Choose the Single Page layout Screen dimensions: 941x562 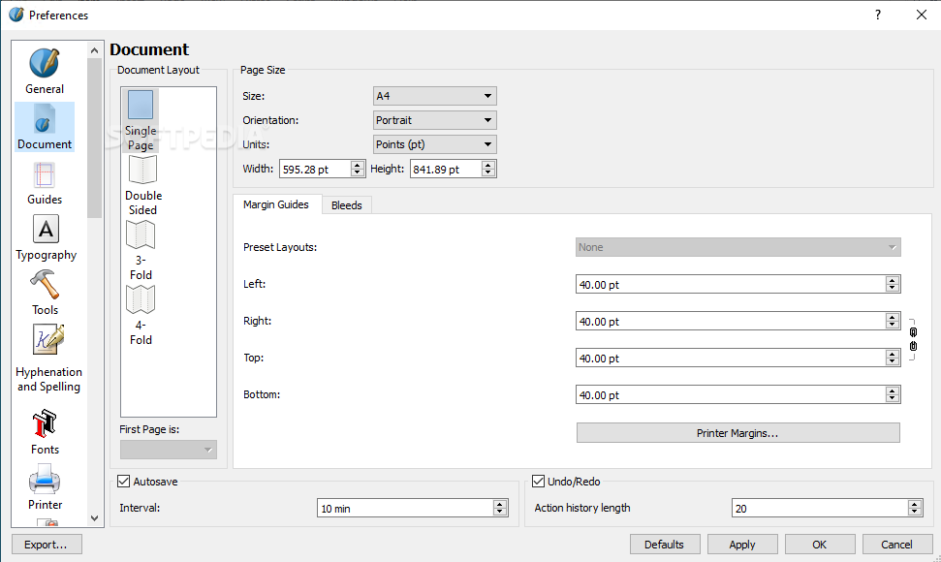click(141, 120)
